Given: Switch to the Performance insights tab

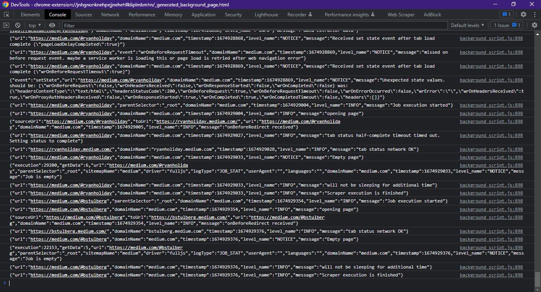Looking at the screenshot, I should click(349, 14).
